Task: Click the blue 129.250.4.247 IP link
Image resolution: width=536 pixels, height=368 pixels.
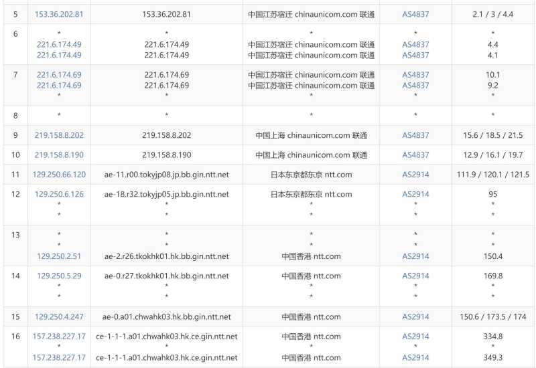Action: point(59,317)
